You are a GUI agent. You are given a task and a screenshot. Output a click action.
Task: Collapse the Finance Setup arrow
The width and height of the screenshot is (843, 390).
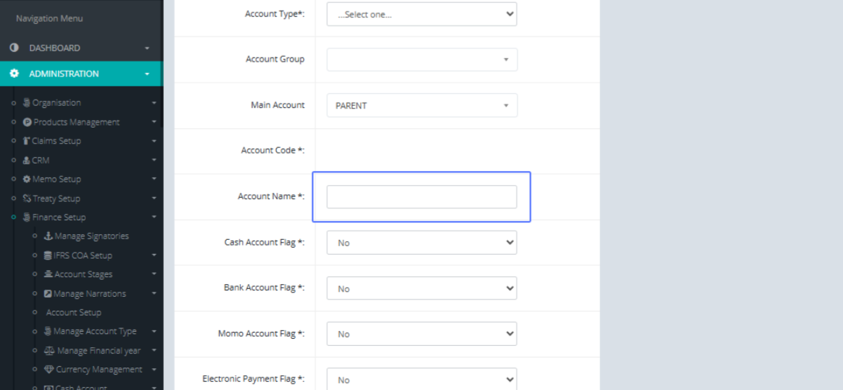click(154, 217)
